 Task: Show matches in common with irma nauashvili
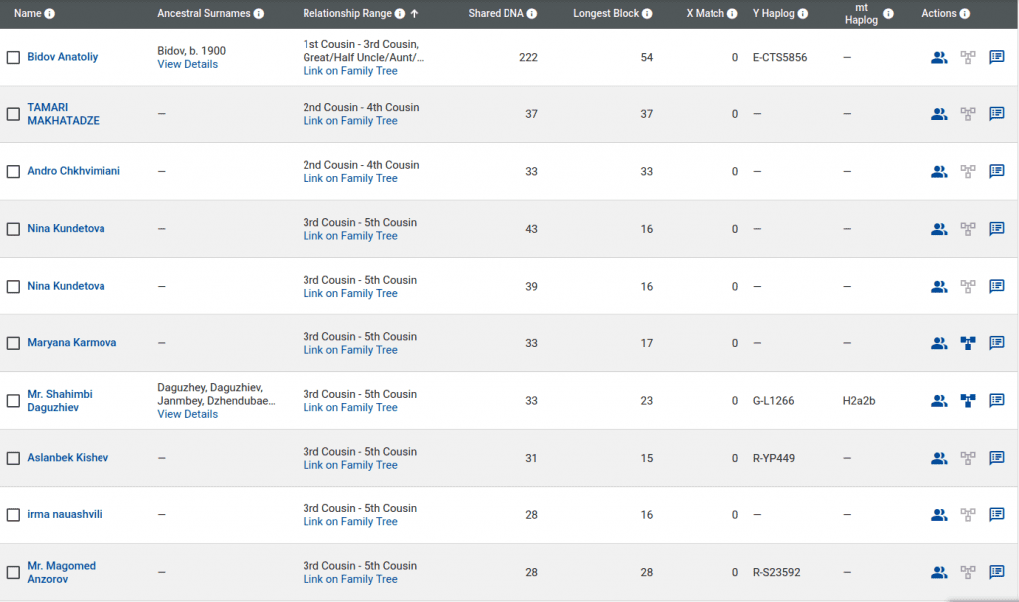click(x=938, y=515)
